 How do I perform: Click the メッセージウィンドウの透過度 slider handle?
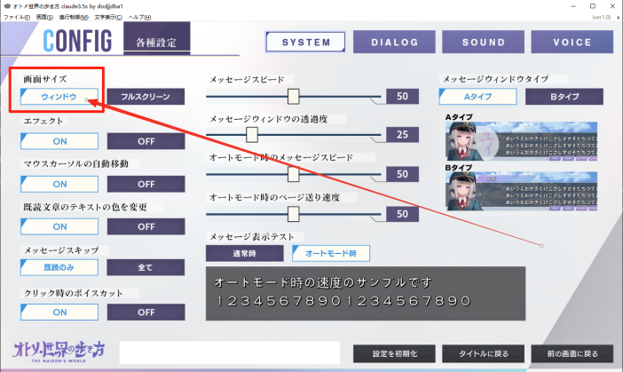(251, 135)
